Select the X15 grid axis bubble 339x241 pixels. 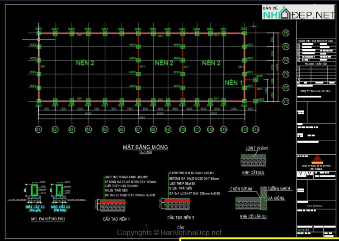[256, 130]
